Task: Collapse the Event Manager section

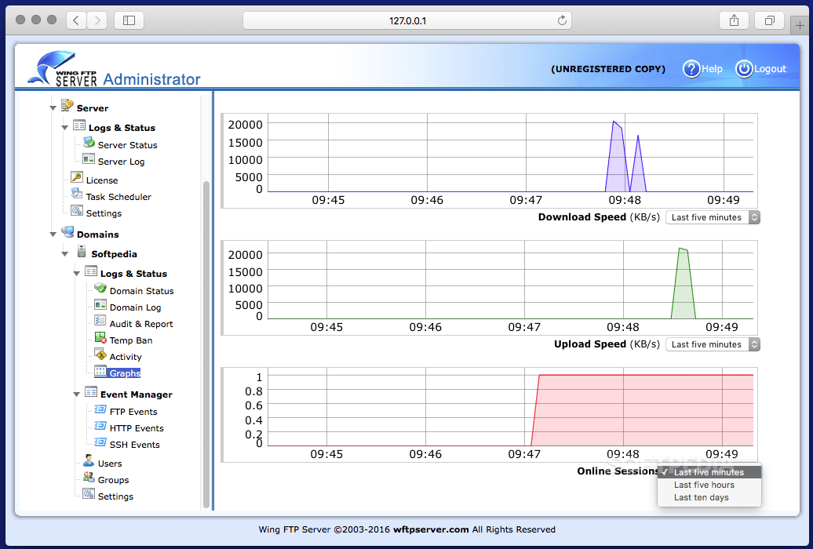Action: [x=77, y=394]
